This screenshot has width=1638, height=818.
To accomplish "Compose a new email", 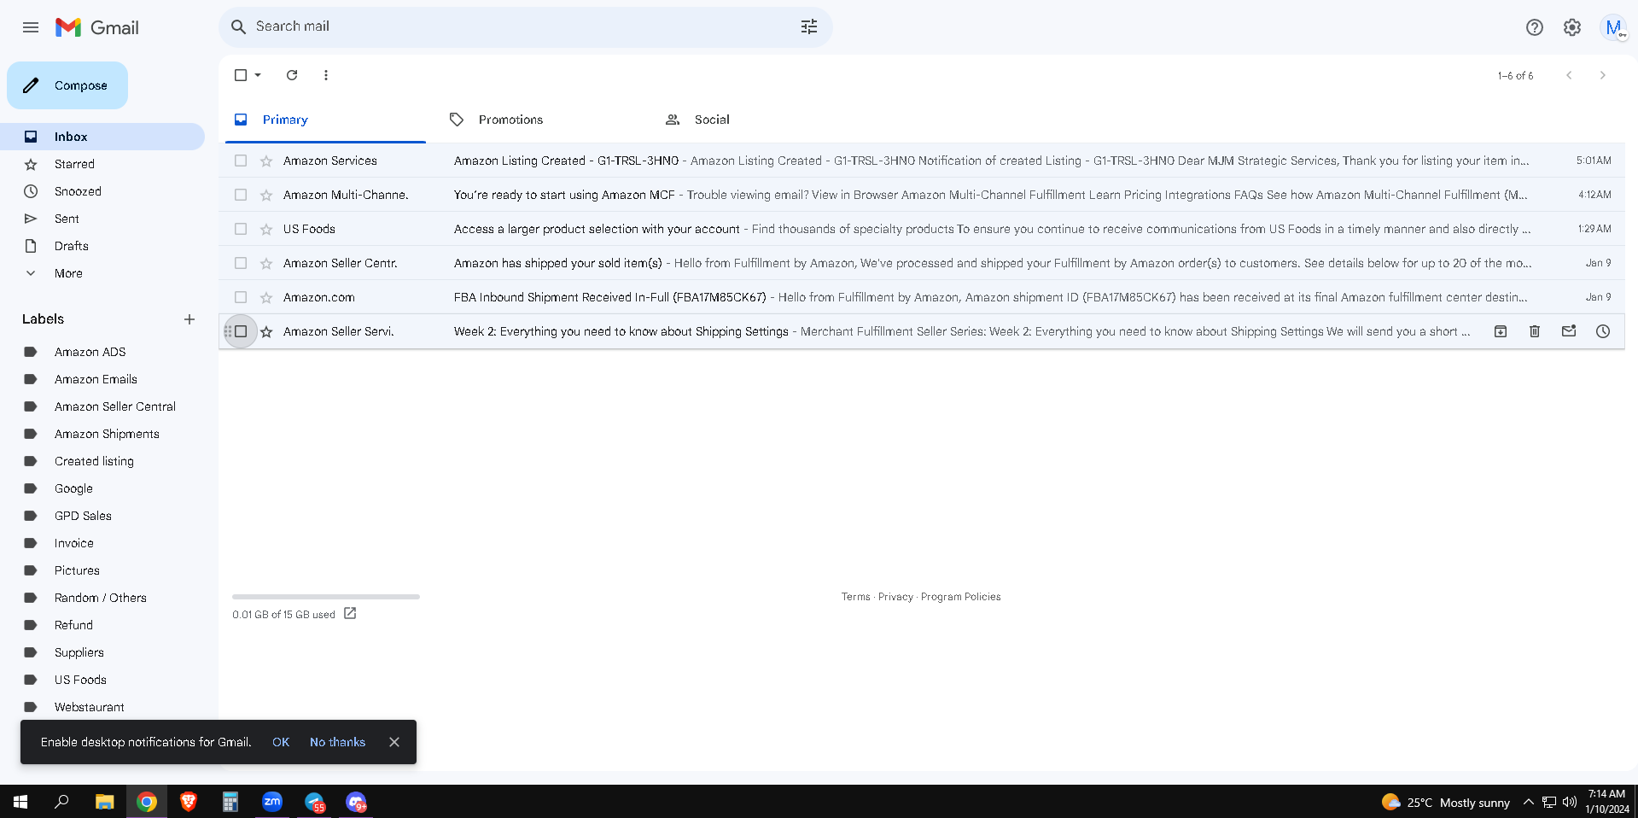I will click(x=67, y=85).
